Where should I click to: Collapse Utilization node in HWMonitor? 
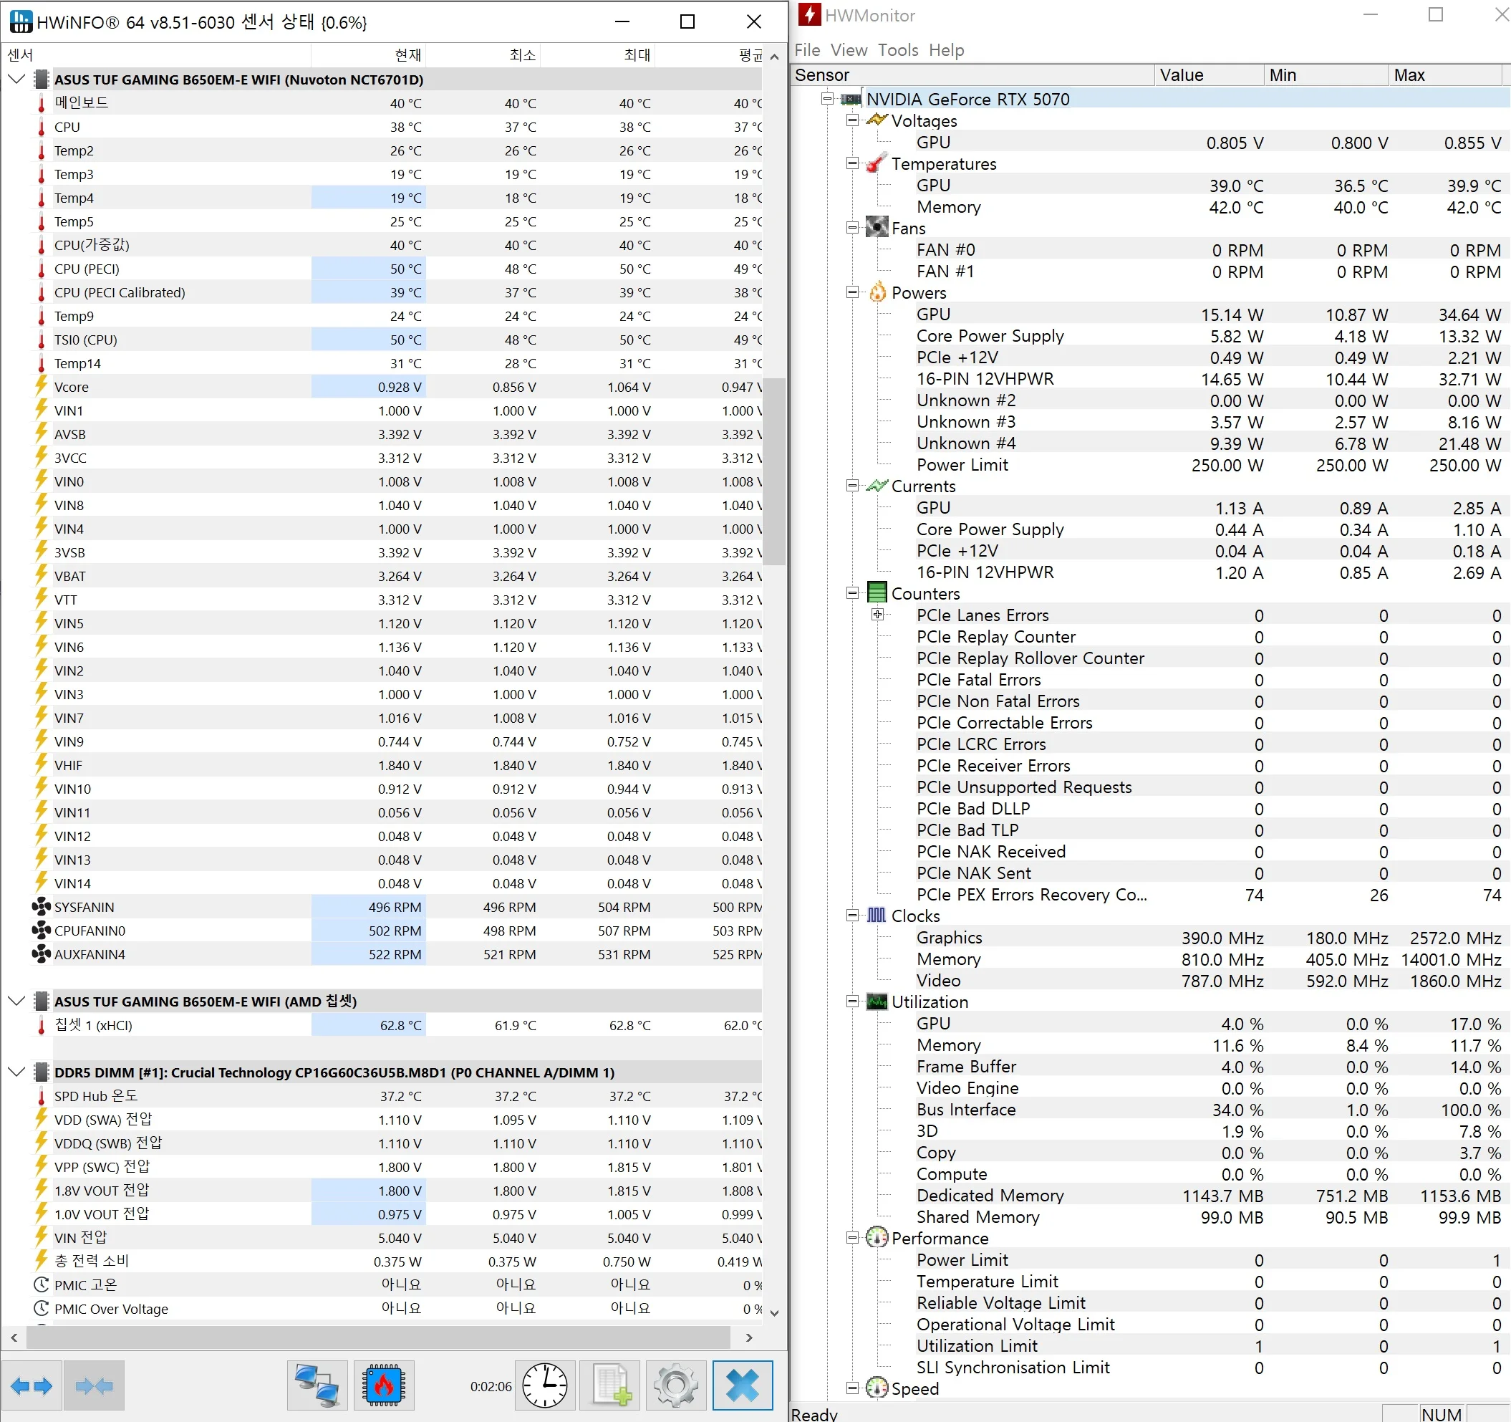pos(853,1001)
